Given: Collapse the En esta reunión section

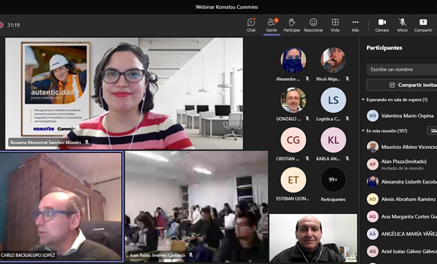Looking at the screenshot, I should pyautogui.click(x=363, y=131).
